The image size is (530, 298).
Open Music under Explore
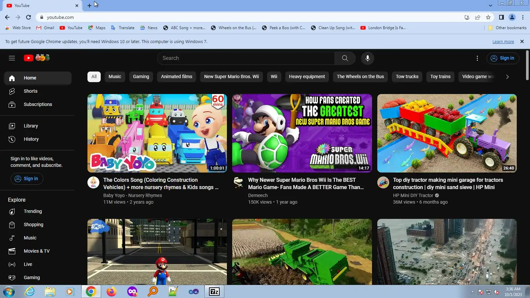coord(38,238)
